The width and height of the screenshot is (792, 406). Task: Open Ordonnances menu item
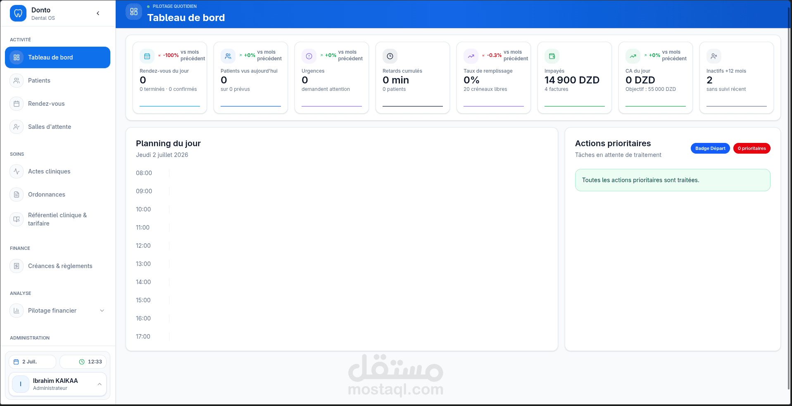tap(57, 195)
